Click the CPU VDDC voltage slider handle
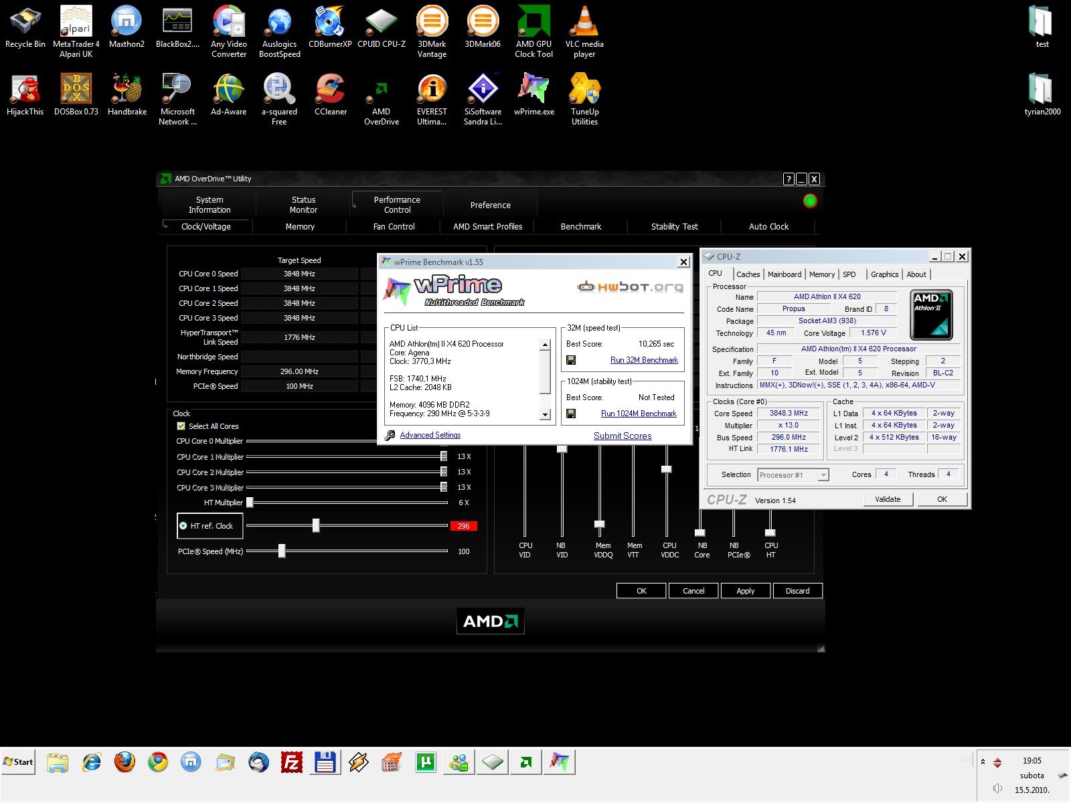This screenshot has height=803, width=1071. point(666,469)
